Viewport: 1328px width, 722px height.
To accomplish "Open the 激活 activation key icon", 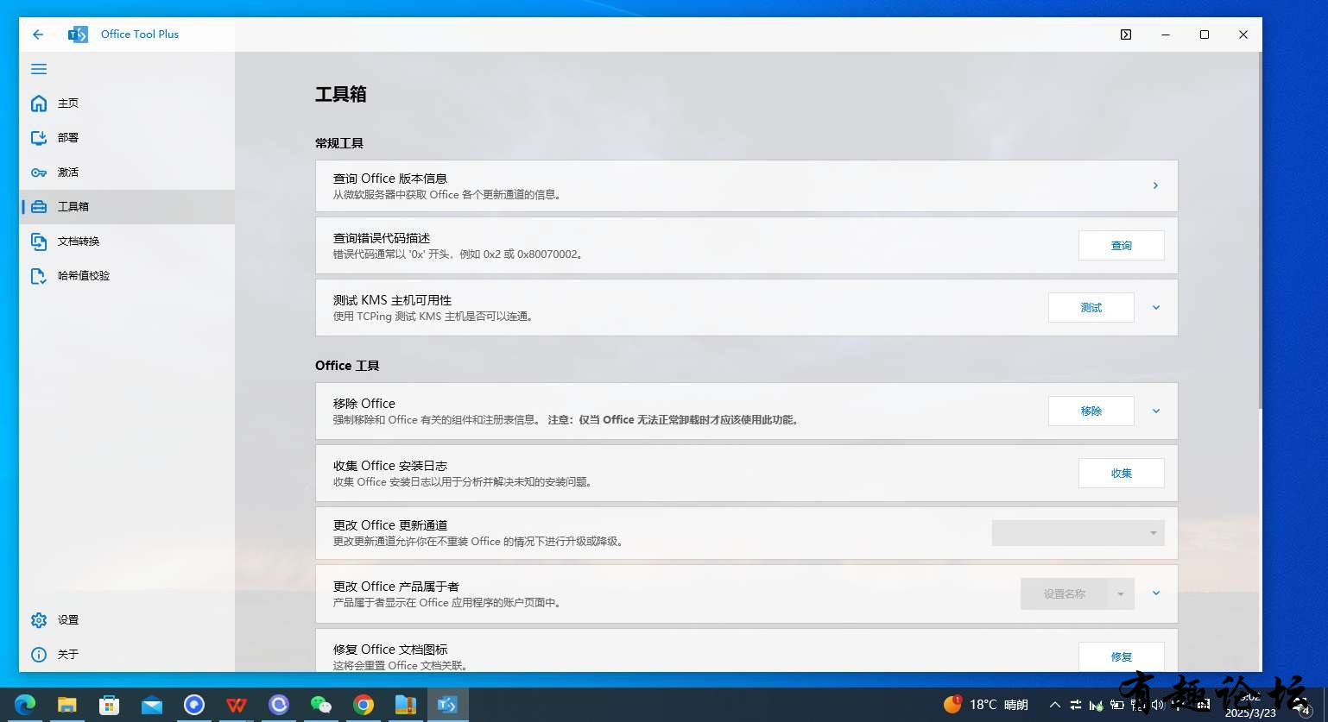I will (39, 173).
